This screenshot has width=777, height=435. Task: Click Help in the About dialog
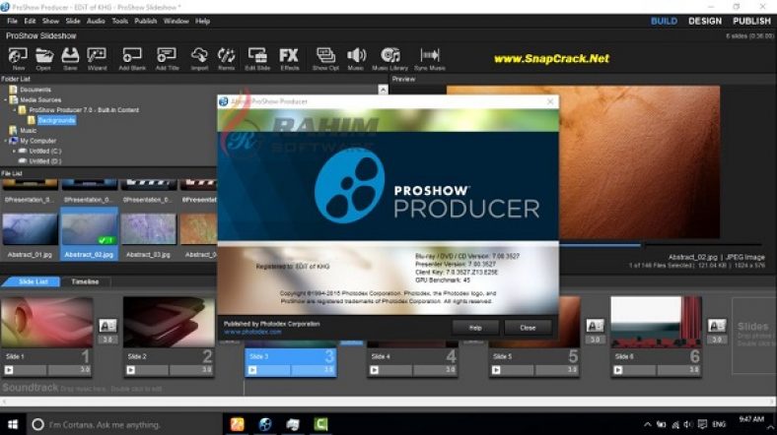click(x=475, y=327)
